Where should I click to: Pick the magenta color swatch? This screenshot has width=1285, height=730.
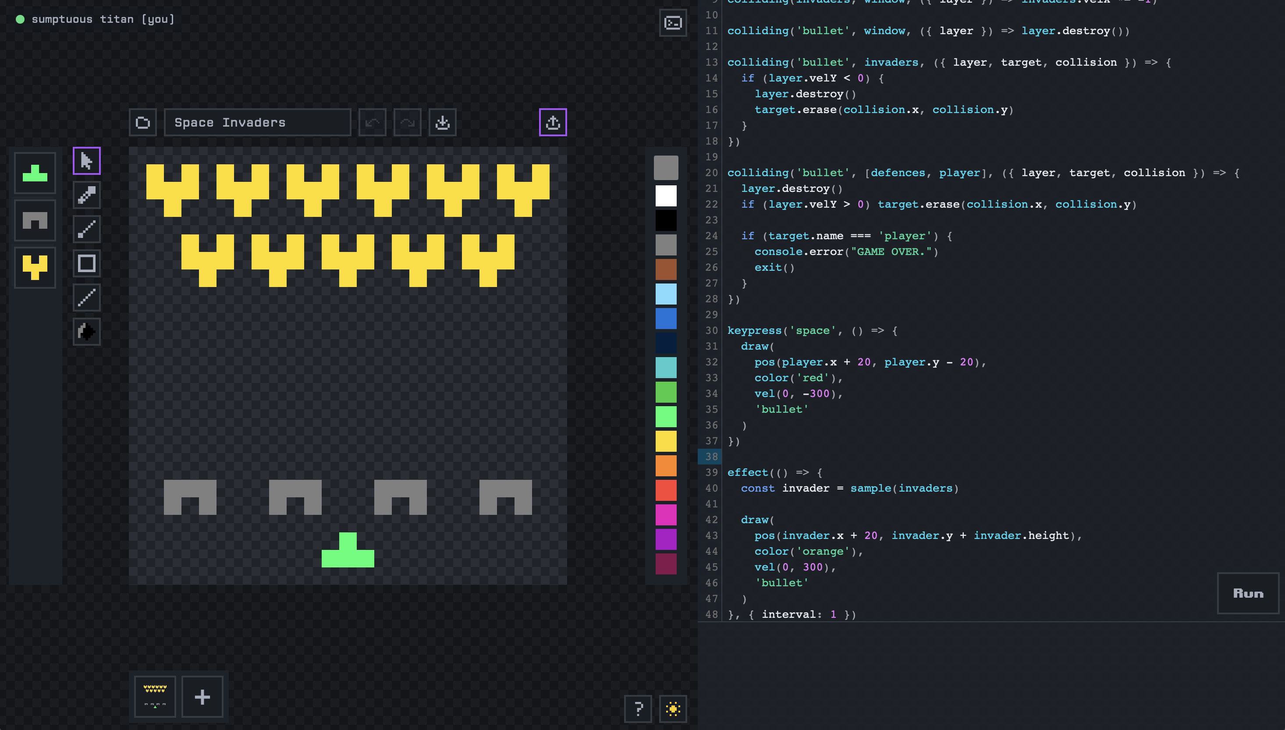tap(666, 515)
